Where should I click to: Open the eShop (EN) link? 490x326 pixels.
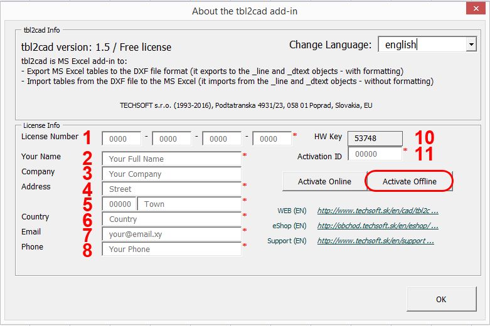tap(378, 226)
